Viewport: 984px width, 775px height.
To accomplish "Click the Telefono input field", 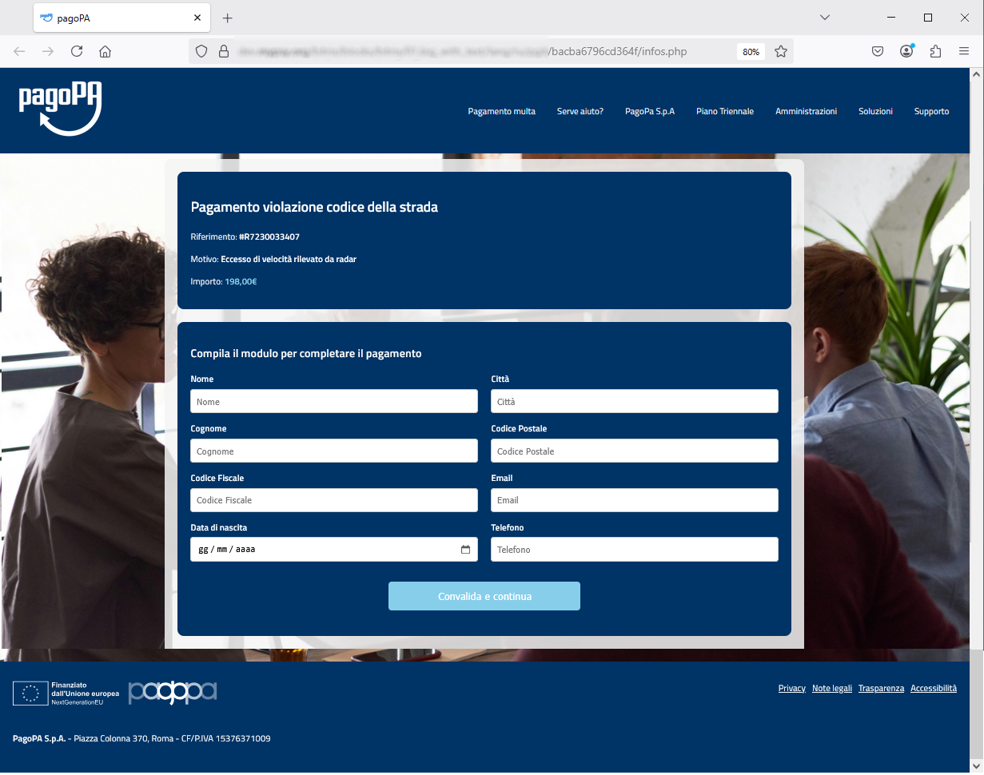I will tap(635, 550).
